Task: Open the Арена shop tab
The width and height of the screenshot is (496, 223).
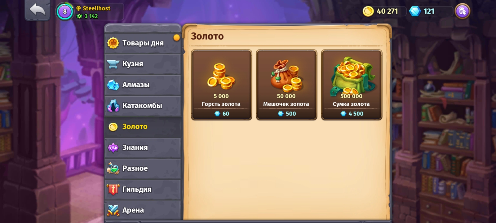Action: coord(143,210)
